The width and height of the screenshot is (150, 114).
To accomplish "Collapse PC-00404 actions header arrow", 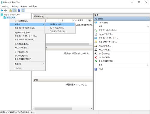I will click(148, 19).
